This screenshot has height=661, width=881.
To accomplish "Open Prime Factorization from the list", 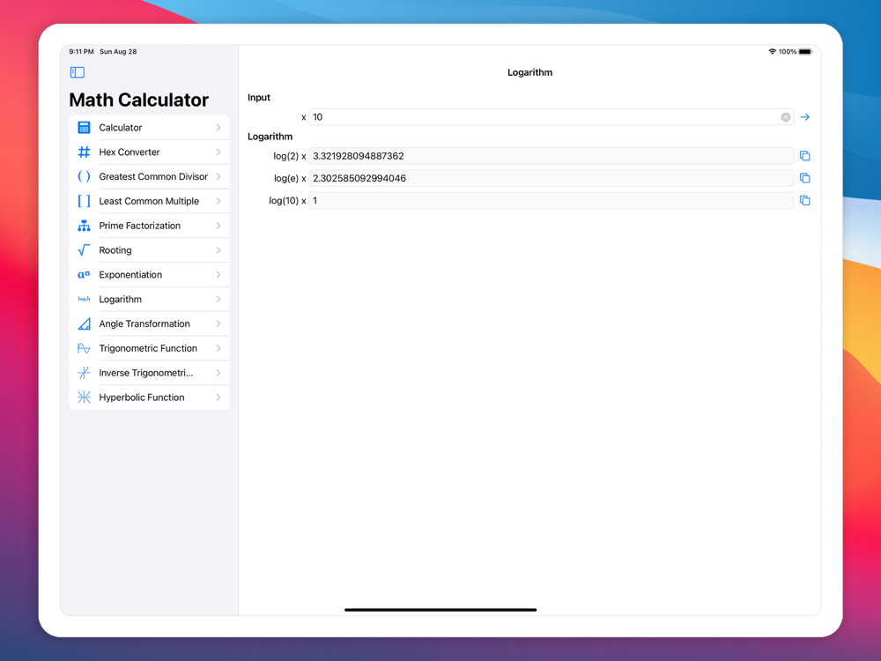I will (x=150, y=226).
